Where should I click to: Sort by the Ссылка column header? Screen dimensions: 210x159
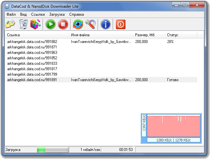[37, 35]
